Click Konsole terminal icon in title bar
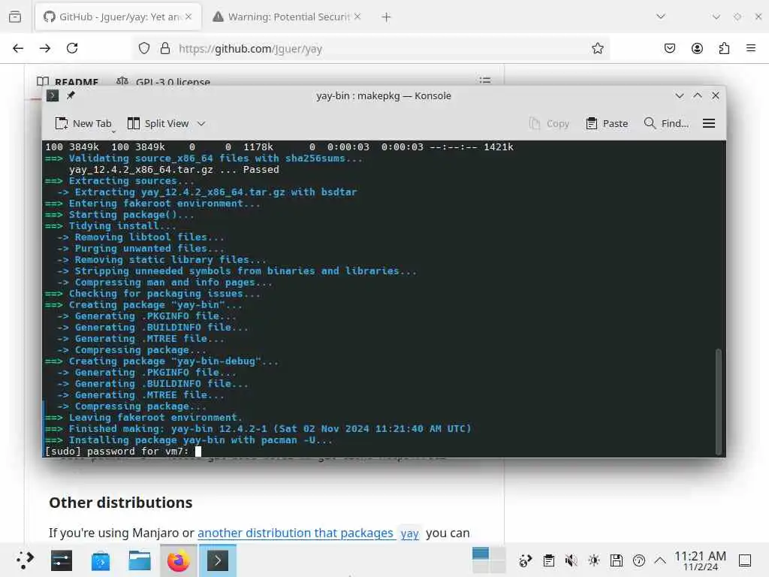Screen dimensions: 769x577 tap(53, 95)
